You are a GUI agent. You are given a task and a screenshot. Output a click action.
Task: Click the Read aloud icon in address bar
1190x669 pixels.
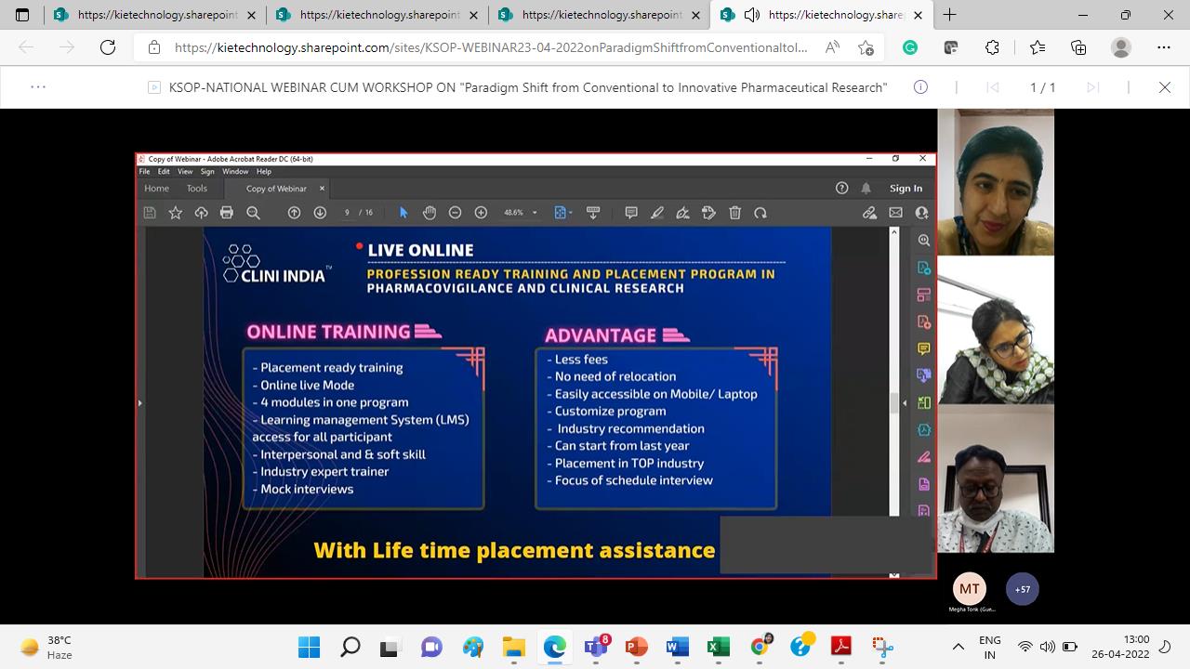tap(832, 47)
